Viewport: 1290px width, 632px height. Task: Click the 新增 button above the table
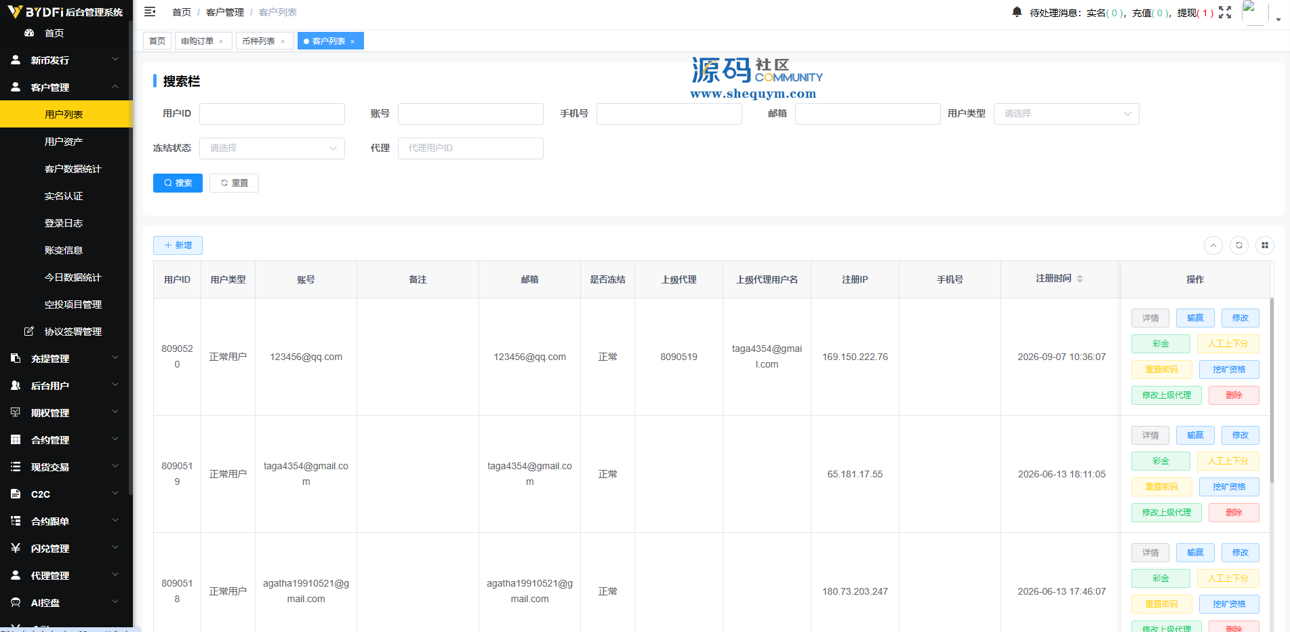(178, 245)
